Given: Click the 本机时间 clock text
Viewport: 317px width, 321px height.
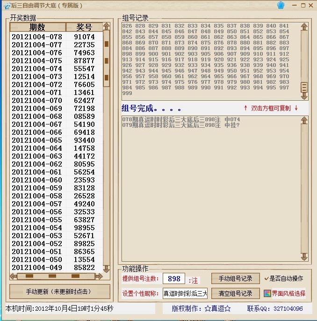Looking at the screenshot, I should tap(59, 308).
